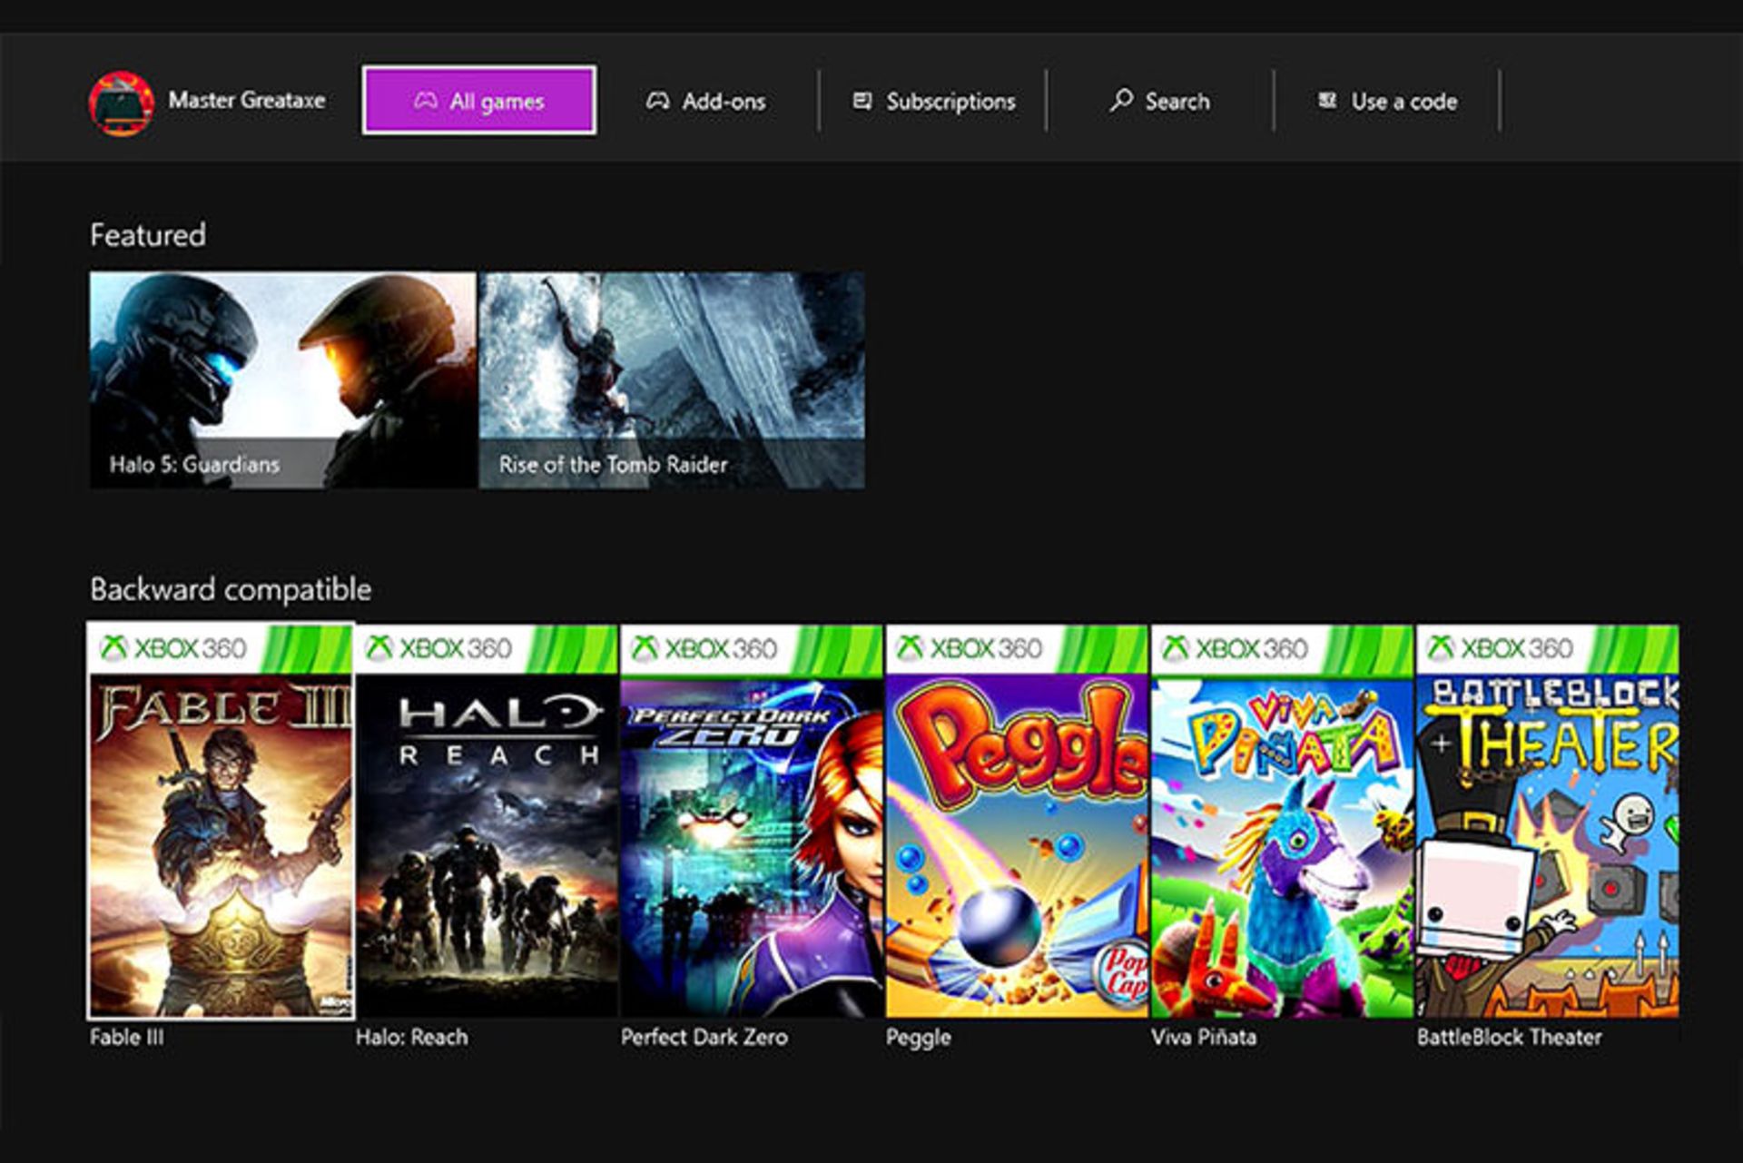Screen dimensions: 1743x1163
Task: Select the All games tab
Action: point(479,101)
